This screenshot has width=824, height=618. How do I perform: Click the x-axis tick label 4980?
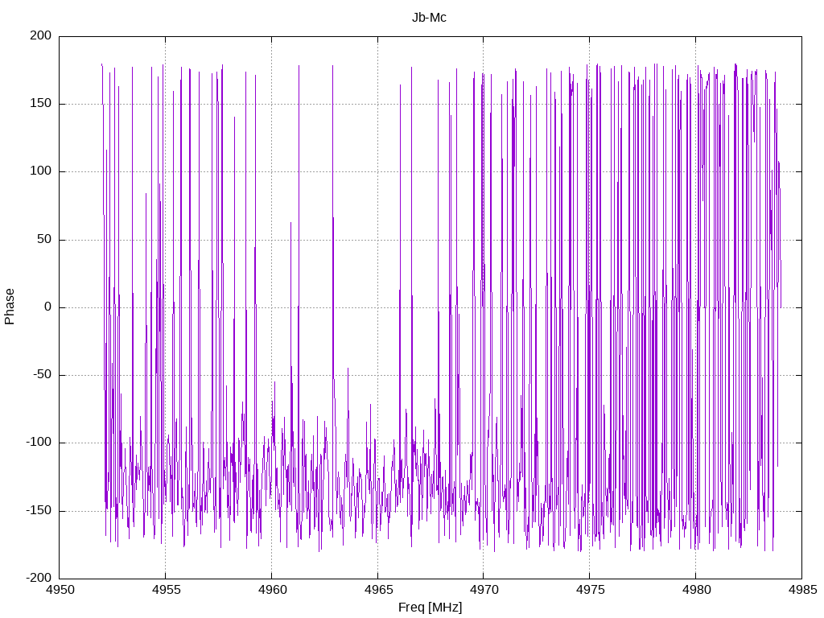pyautogui.click(x=696, y=590)
